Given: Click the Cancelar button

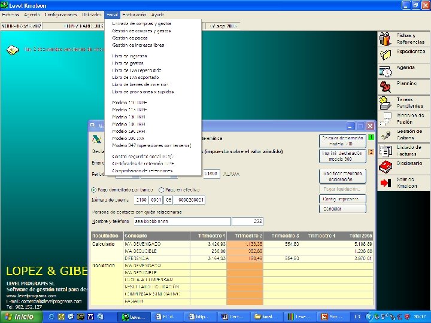Looking at the screenshot, I should pyautogui.click(x=342, y=209).
